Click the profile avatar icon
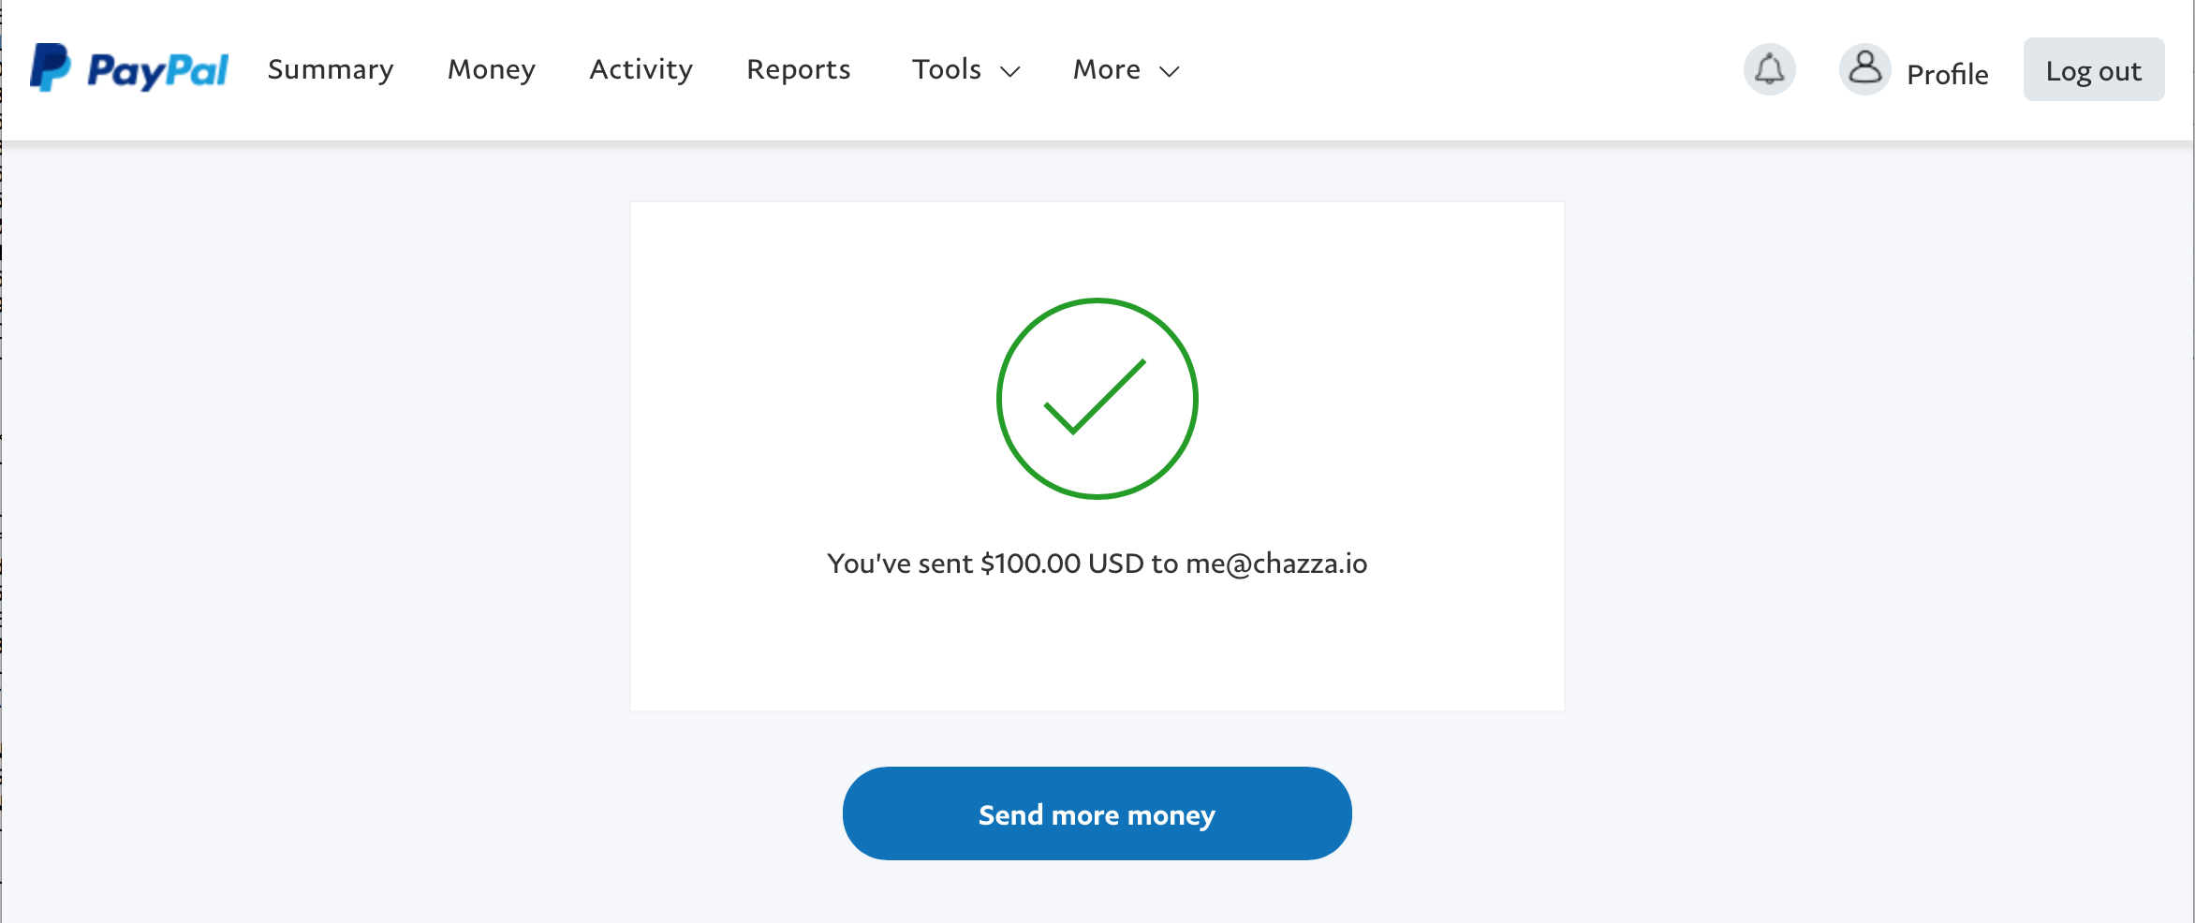The height and width of the screenshot is (923, 2195). coord(1864,69)
